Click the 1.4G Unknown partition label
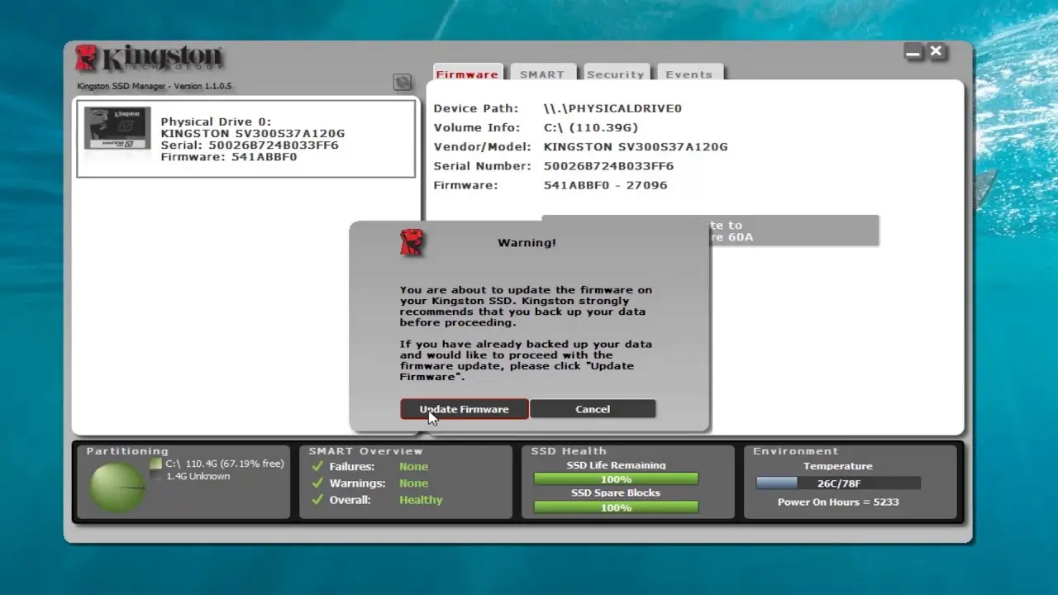The width and height of the screenshot is (1058, 595). pyautogui.click(x=198, y=476)
